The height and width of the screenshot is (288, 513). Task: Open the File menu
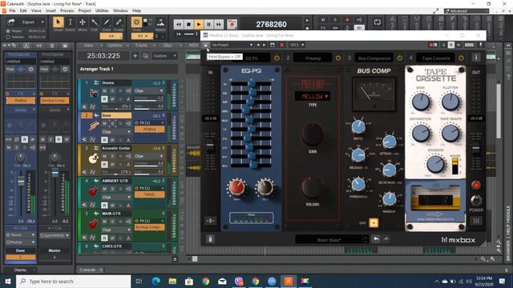(x=13, y=10)
